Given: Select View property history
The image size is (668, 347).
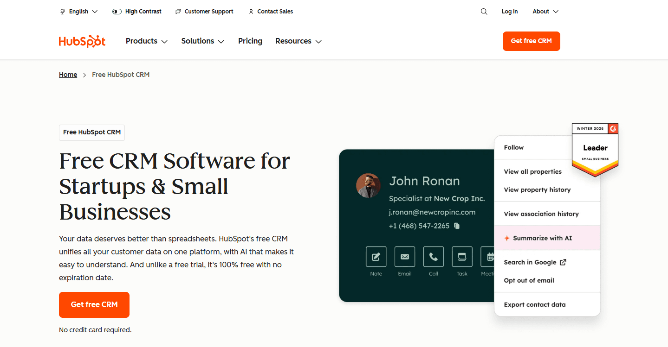Looking at the screenshot, I should pos(538,189).
